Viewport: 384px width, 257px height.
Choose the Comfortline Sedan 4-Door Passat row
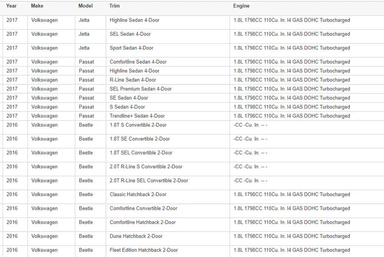138,62
